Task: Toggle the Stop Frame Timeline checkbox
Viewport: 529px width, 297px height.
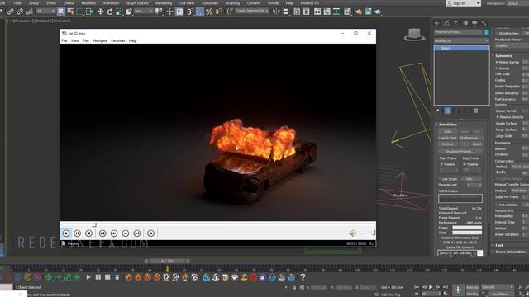Action: tap(465, 164)
